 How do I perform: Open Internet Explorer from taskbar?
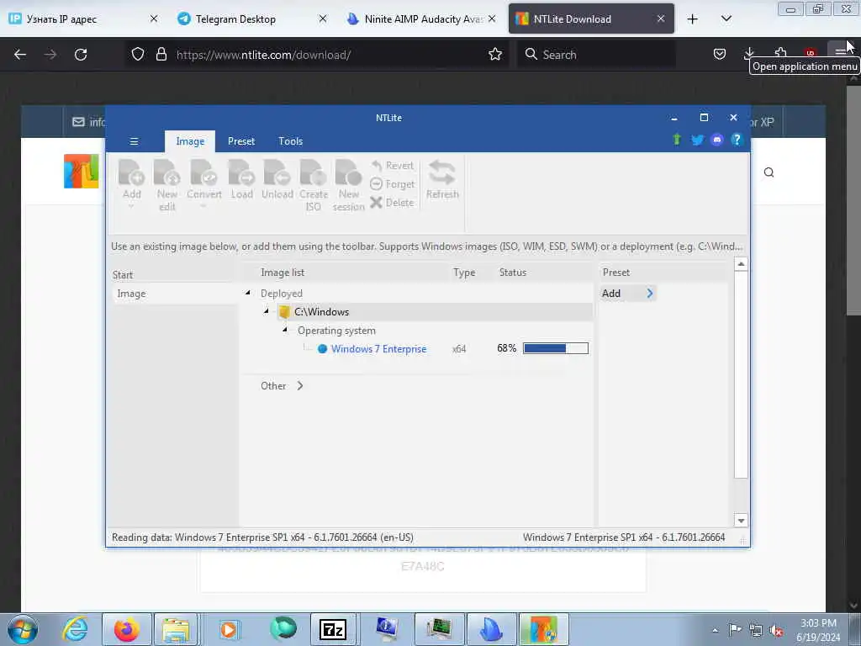[x=75, y=629]
